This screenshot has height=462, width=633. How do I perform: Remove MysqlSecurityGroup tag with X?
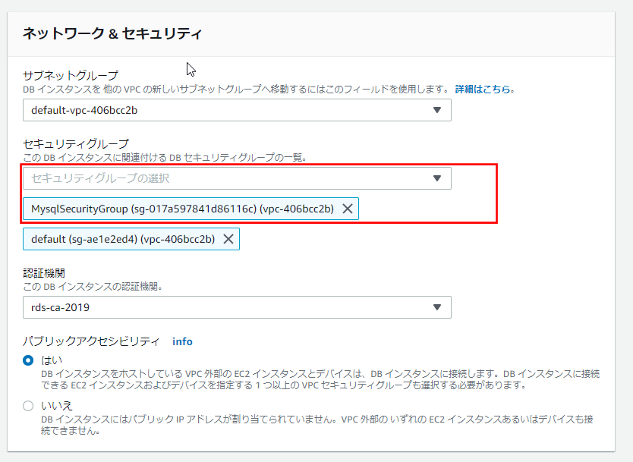point(348,209)
